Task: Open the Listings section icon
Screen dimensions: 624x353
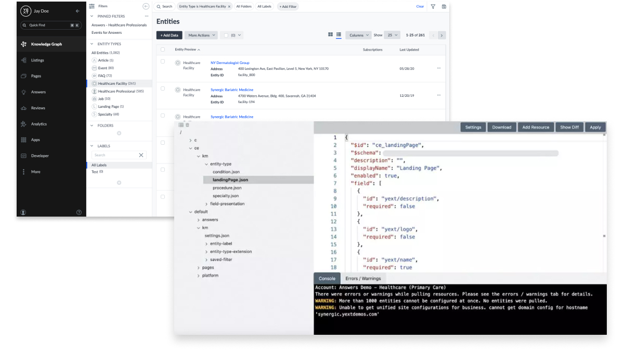Action: 23,60
